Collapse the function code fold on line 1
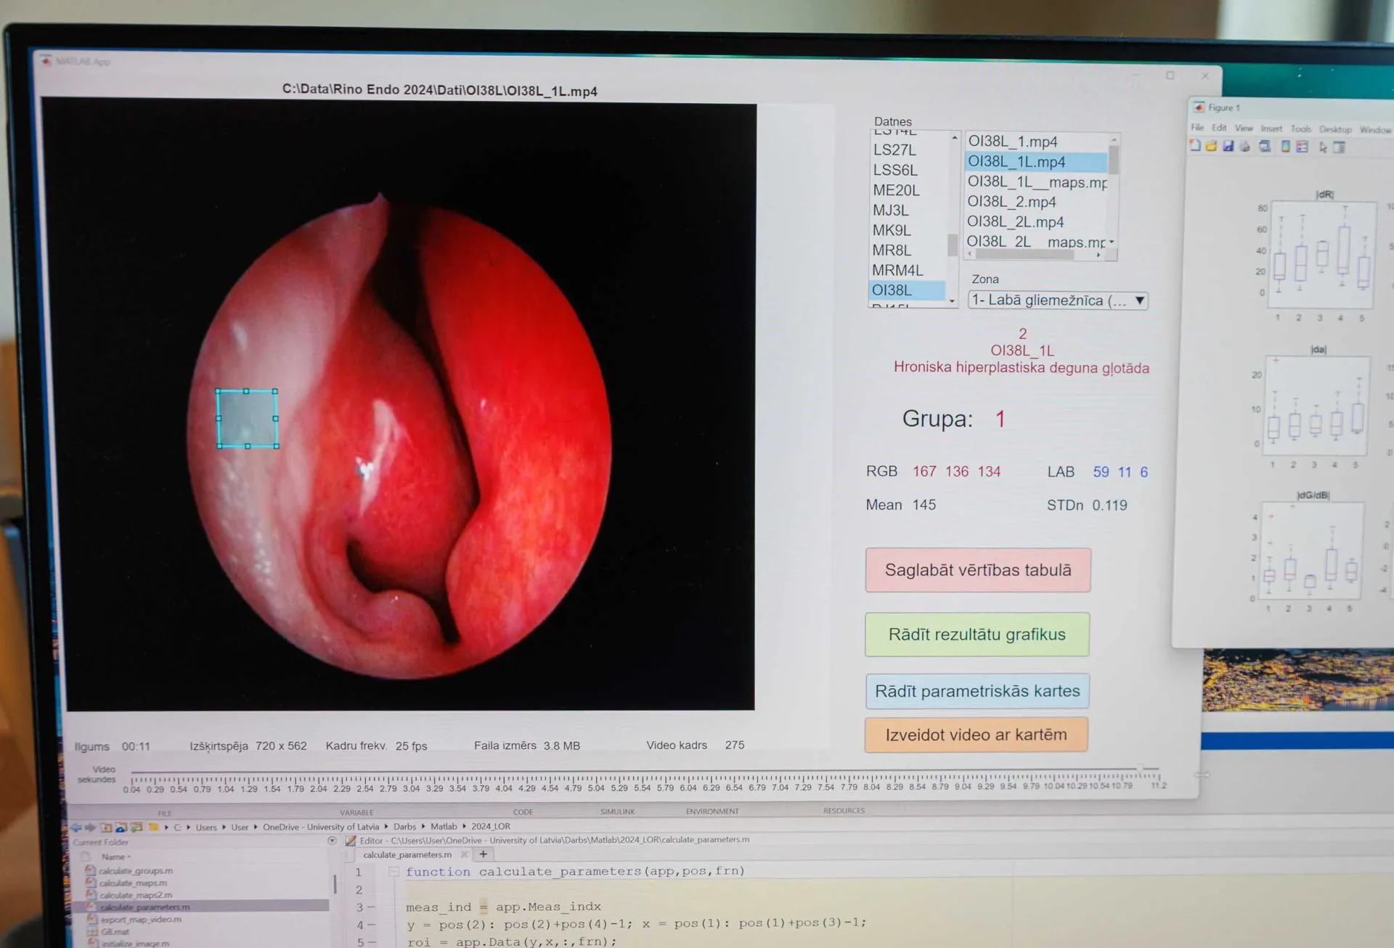 394,872
